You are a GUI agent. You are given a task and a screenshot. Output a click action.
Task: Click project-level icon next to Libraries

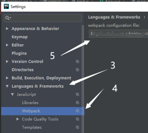(x=77, y=103)
